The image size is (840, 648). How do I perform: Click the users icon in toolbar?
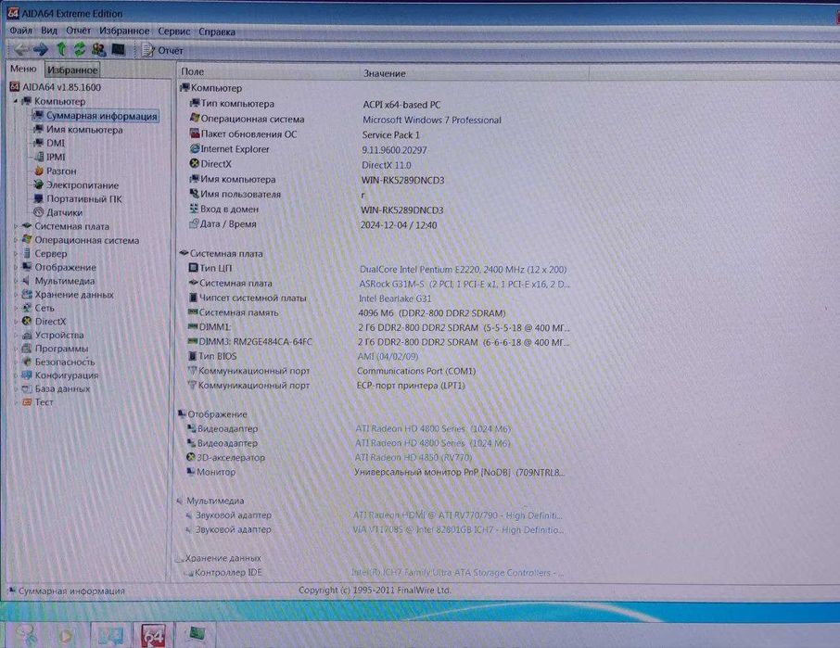tap(98, 50)
